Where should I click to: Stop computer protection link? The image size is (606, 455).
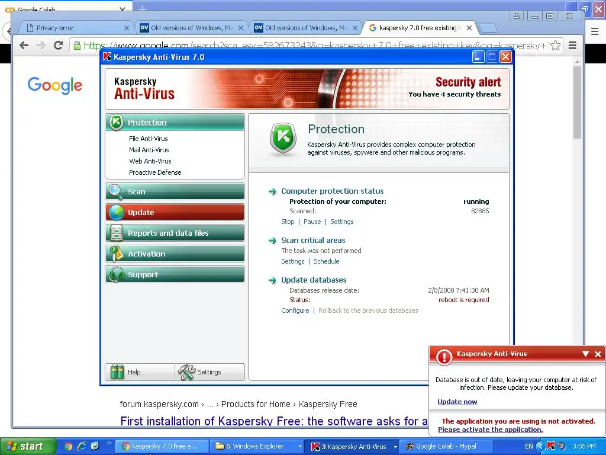[288, 222]
